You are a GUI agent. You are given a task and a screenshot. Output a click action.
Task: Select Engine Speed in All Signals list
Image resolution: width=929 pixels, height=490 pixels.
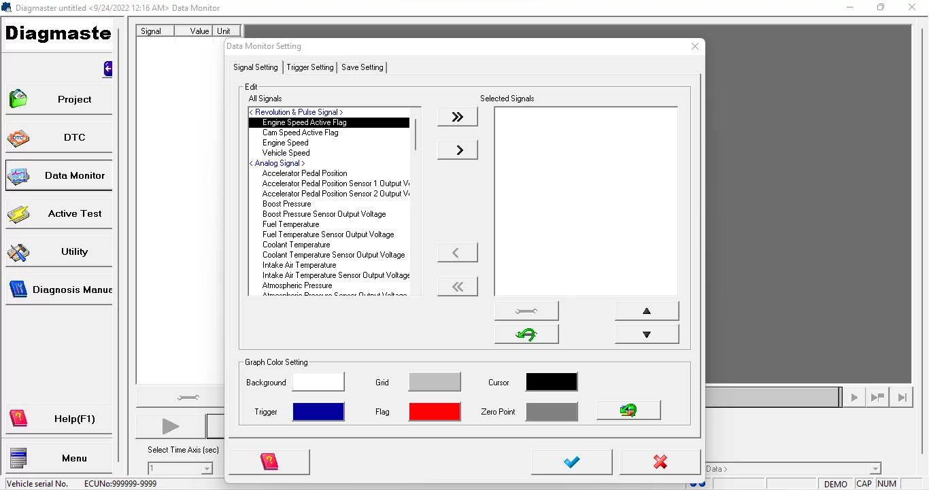click(x=286, y=143)
